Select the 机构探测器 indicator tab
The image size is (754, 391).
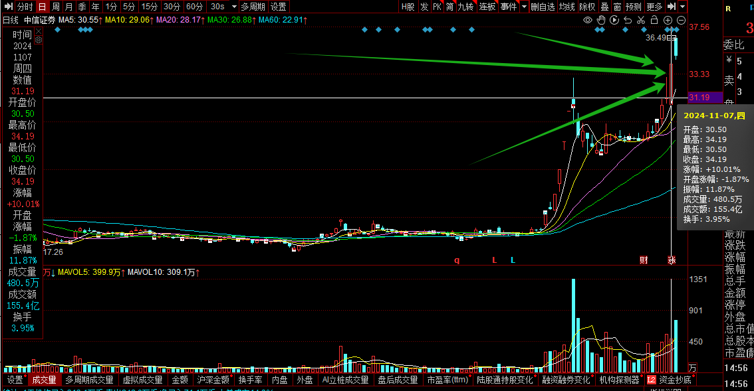pos(620,380)
